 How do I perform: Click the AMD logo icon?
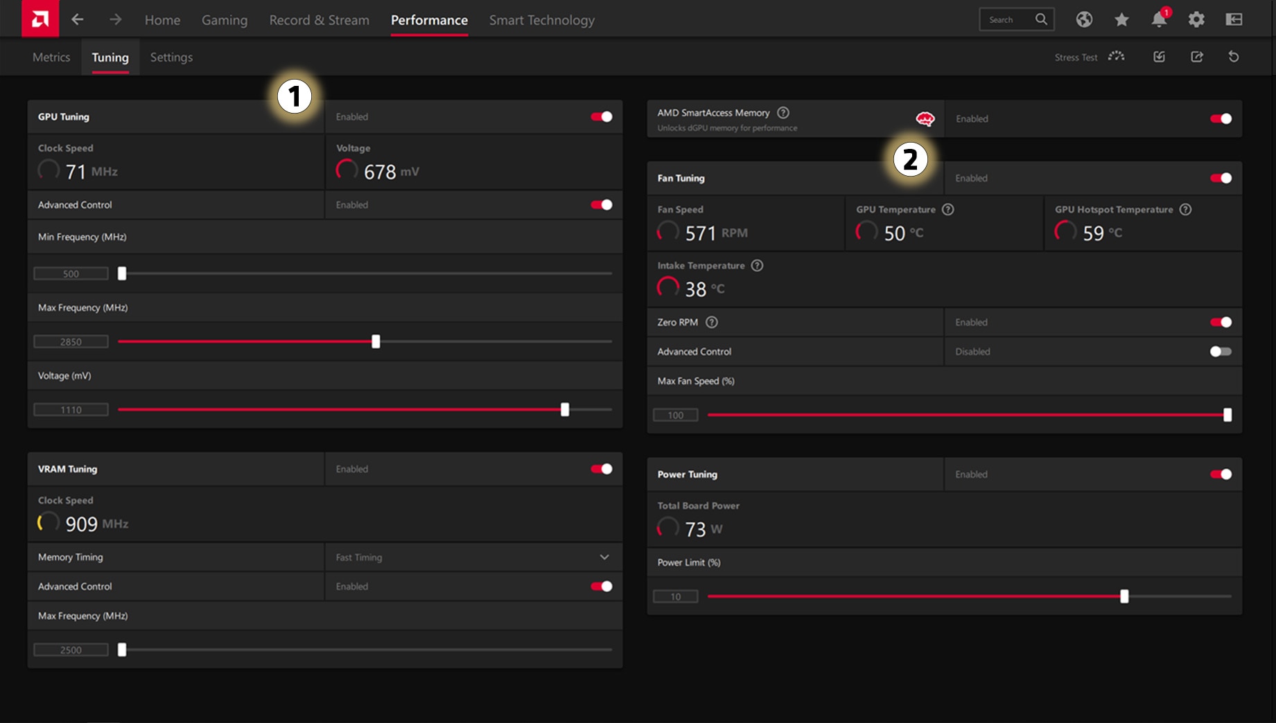[40, 19]
